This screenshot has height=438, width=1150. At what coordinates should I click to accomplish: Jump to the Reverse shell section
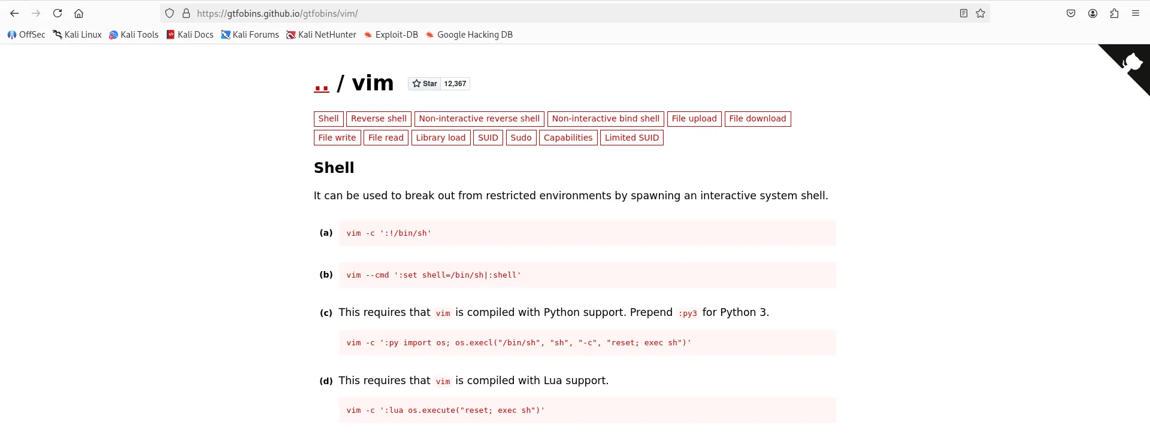point(379,118)
